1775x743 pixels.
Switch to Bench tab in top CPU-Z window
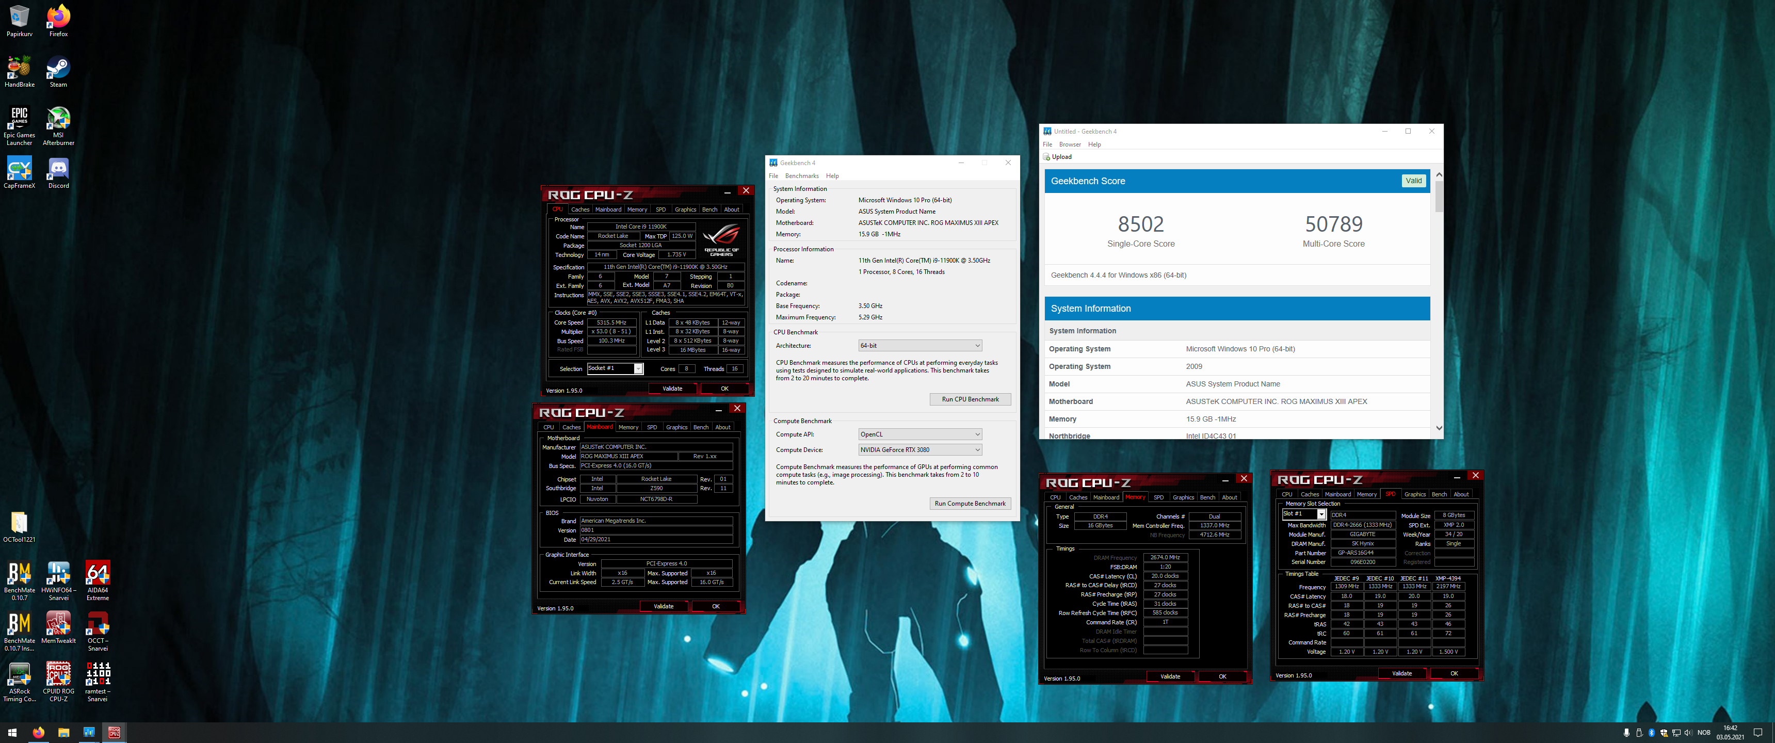pyautogui.click(x=709, y=209)
